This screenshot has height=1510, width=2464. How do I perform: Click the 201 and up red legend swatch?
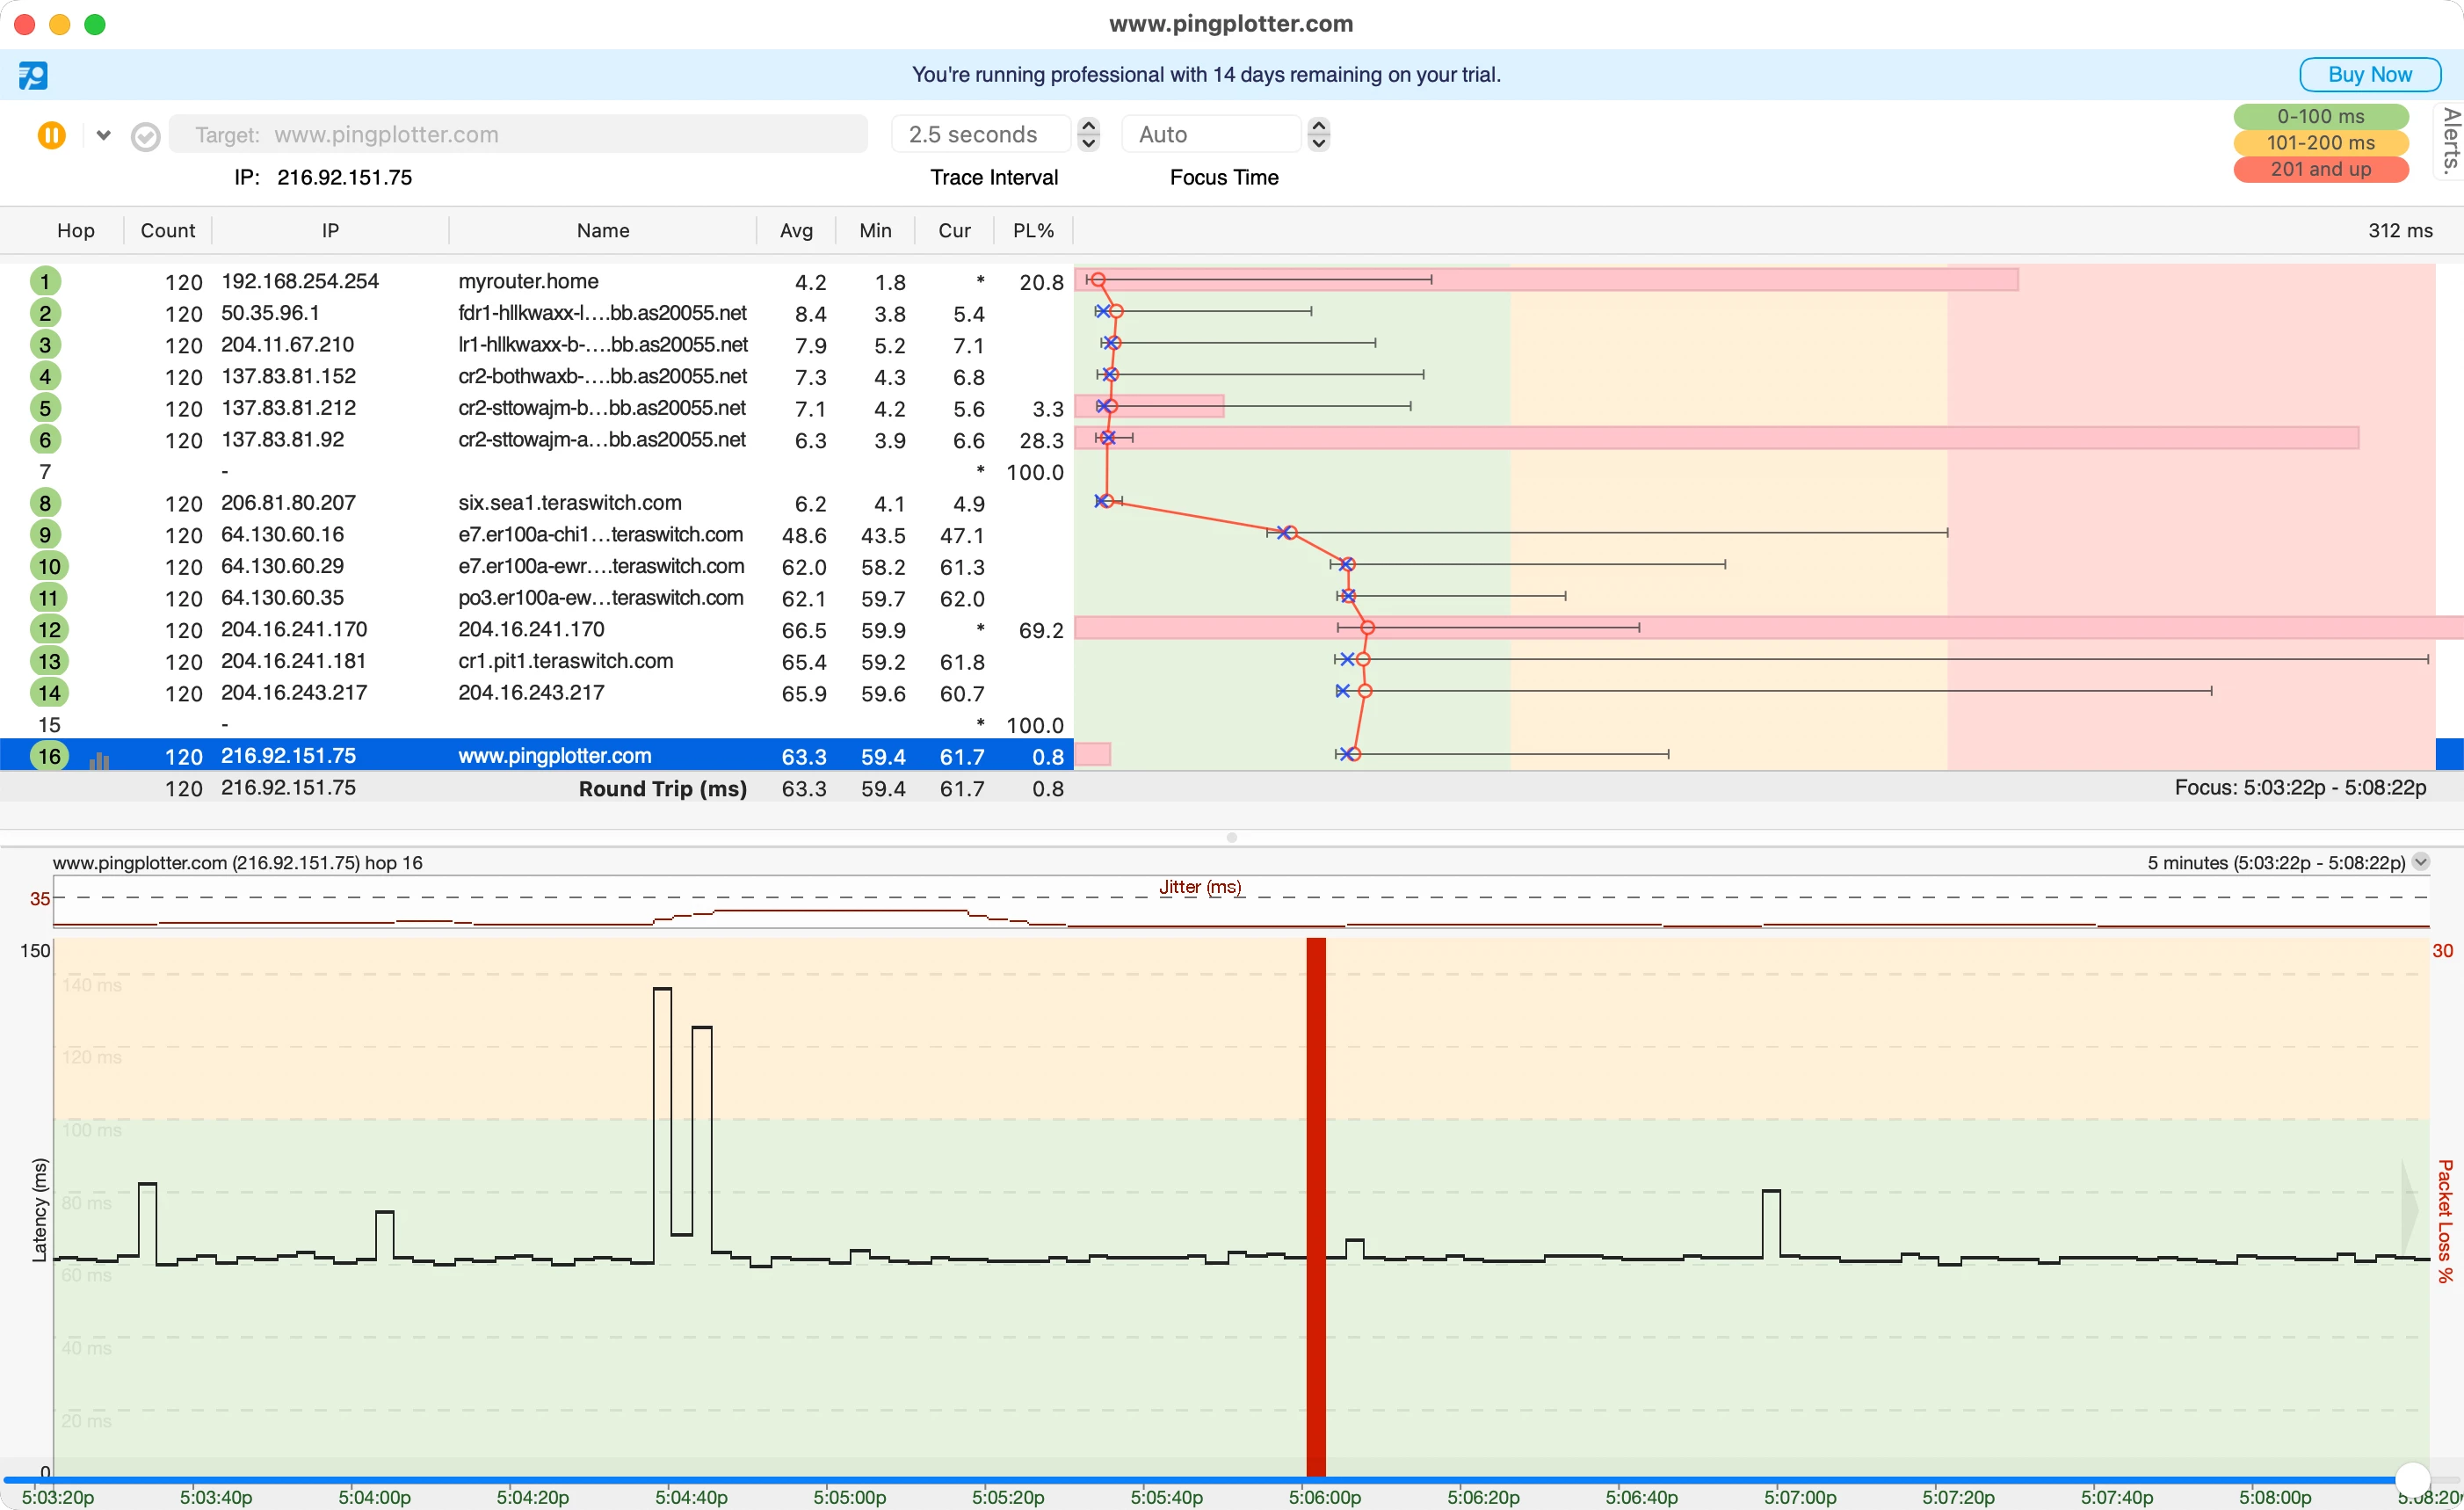pyautogui.click(x=2320, y=169)
